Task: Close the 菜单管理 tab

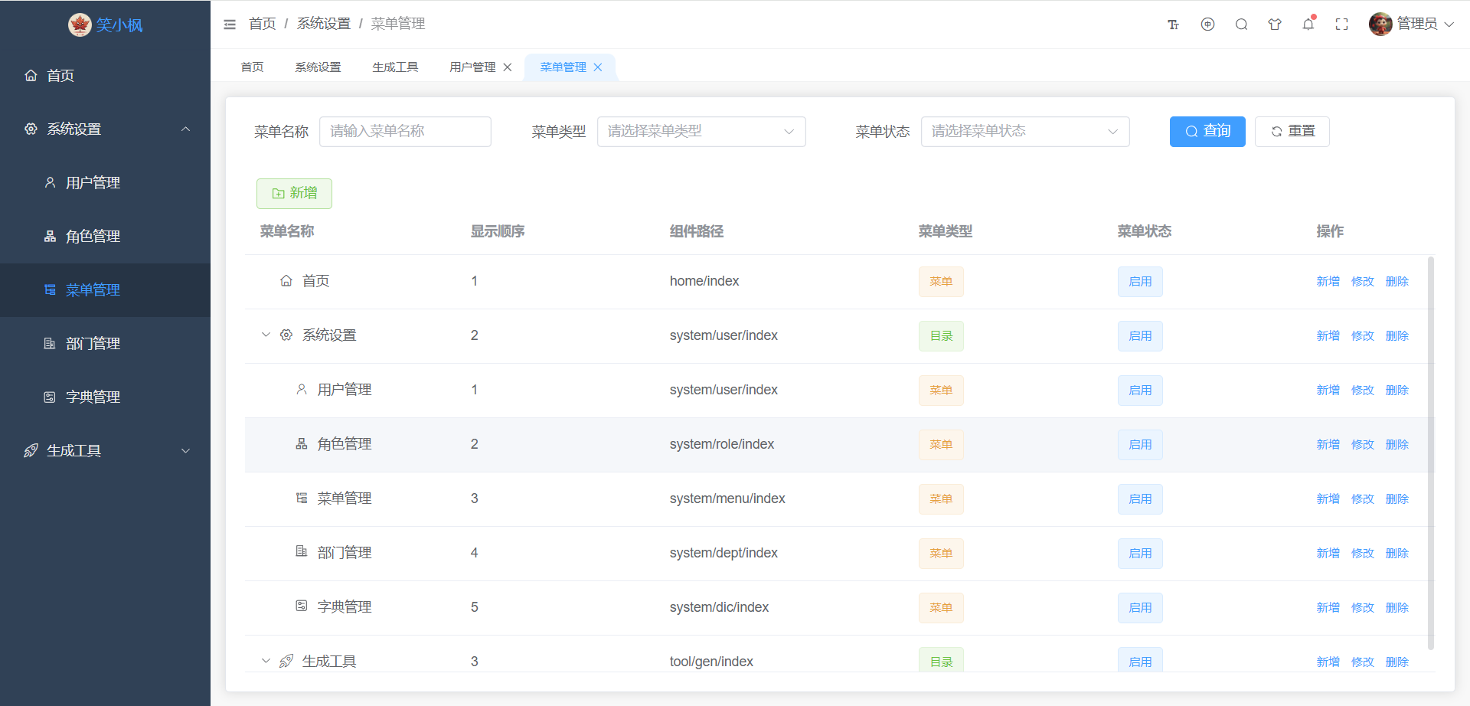Action: [x=598, y=67]
